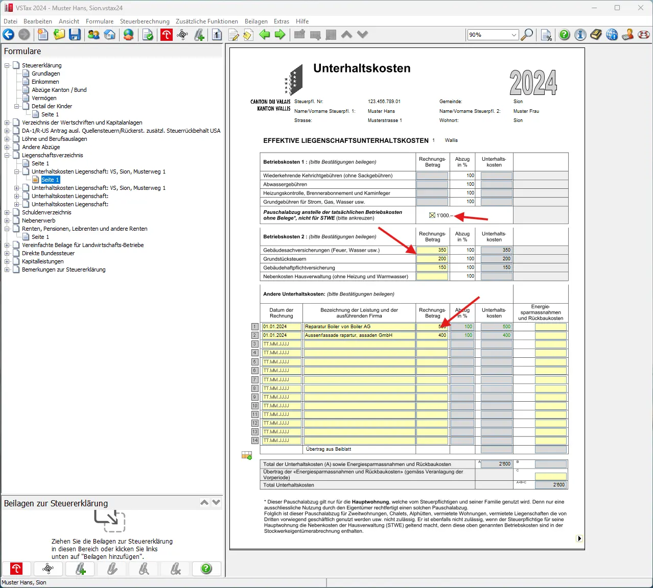Image resolution: width=653 pixels, height=588 pixels.
Task: Expand the Direkte Bundessteuer tree node
Action: pyautogui.click(x=7, y=253)
